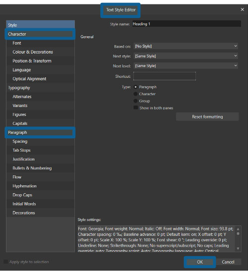Go to Colour & Decorations settings

point(40,52)
